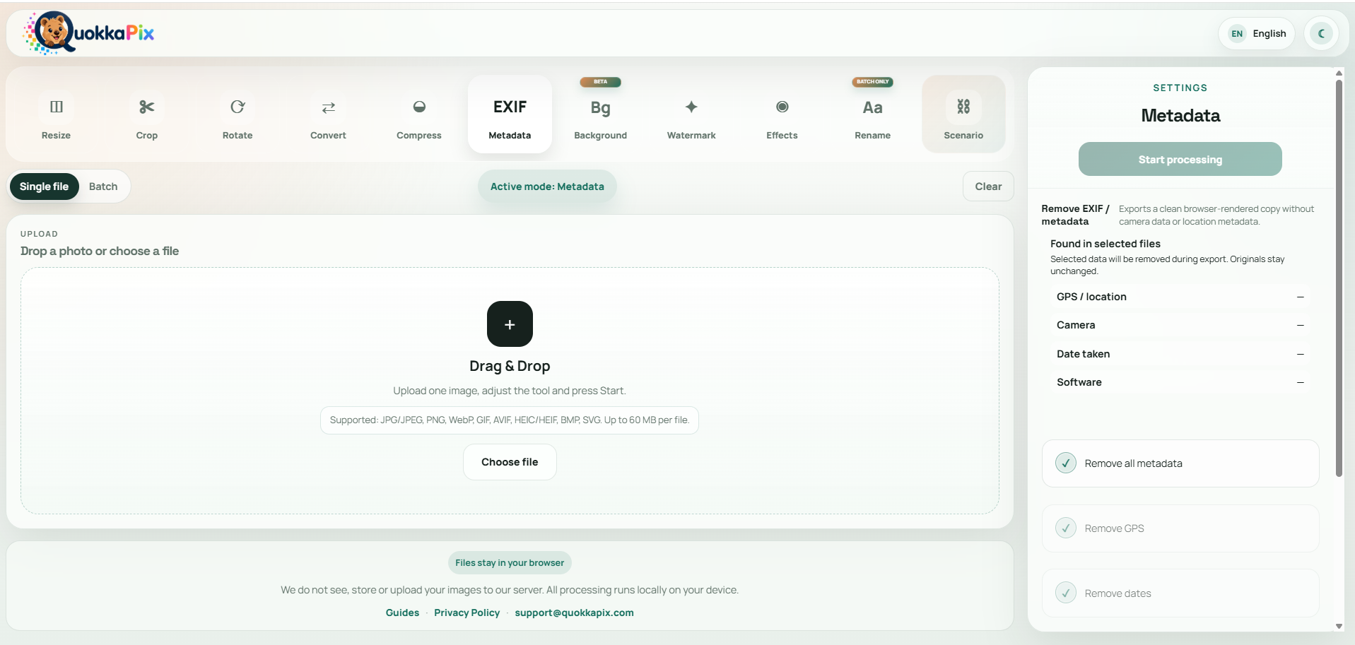The width and height of the screenshot is (1355, 645).
Task: Click scrollbar down arrow in settings
Action: point(1339,626)
